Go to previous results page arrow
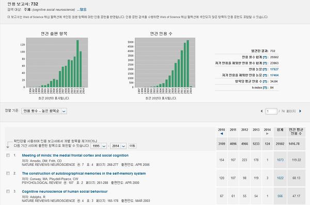310x205 pixels. pos(261,111)
